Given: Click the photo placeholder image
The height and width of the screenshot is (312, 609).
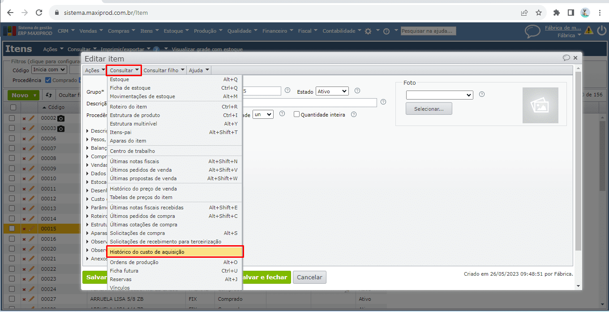Looking at the screenshot, I should pos(540,105).
